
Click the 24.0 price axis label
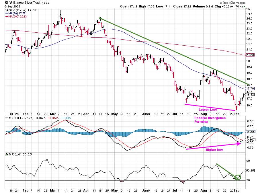coord(249,19)
